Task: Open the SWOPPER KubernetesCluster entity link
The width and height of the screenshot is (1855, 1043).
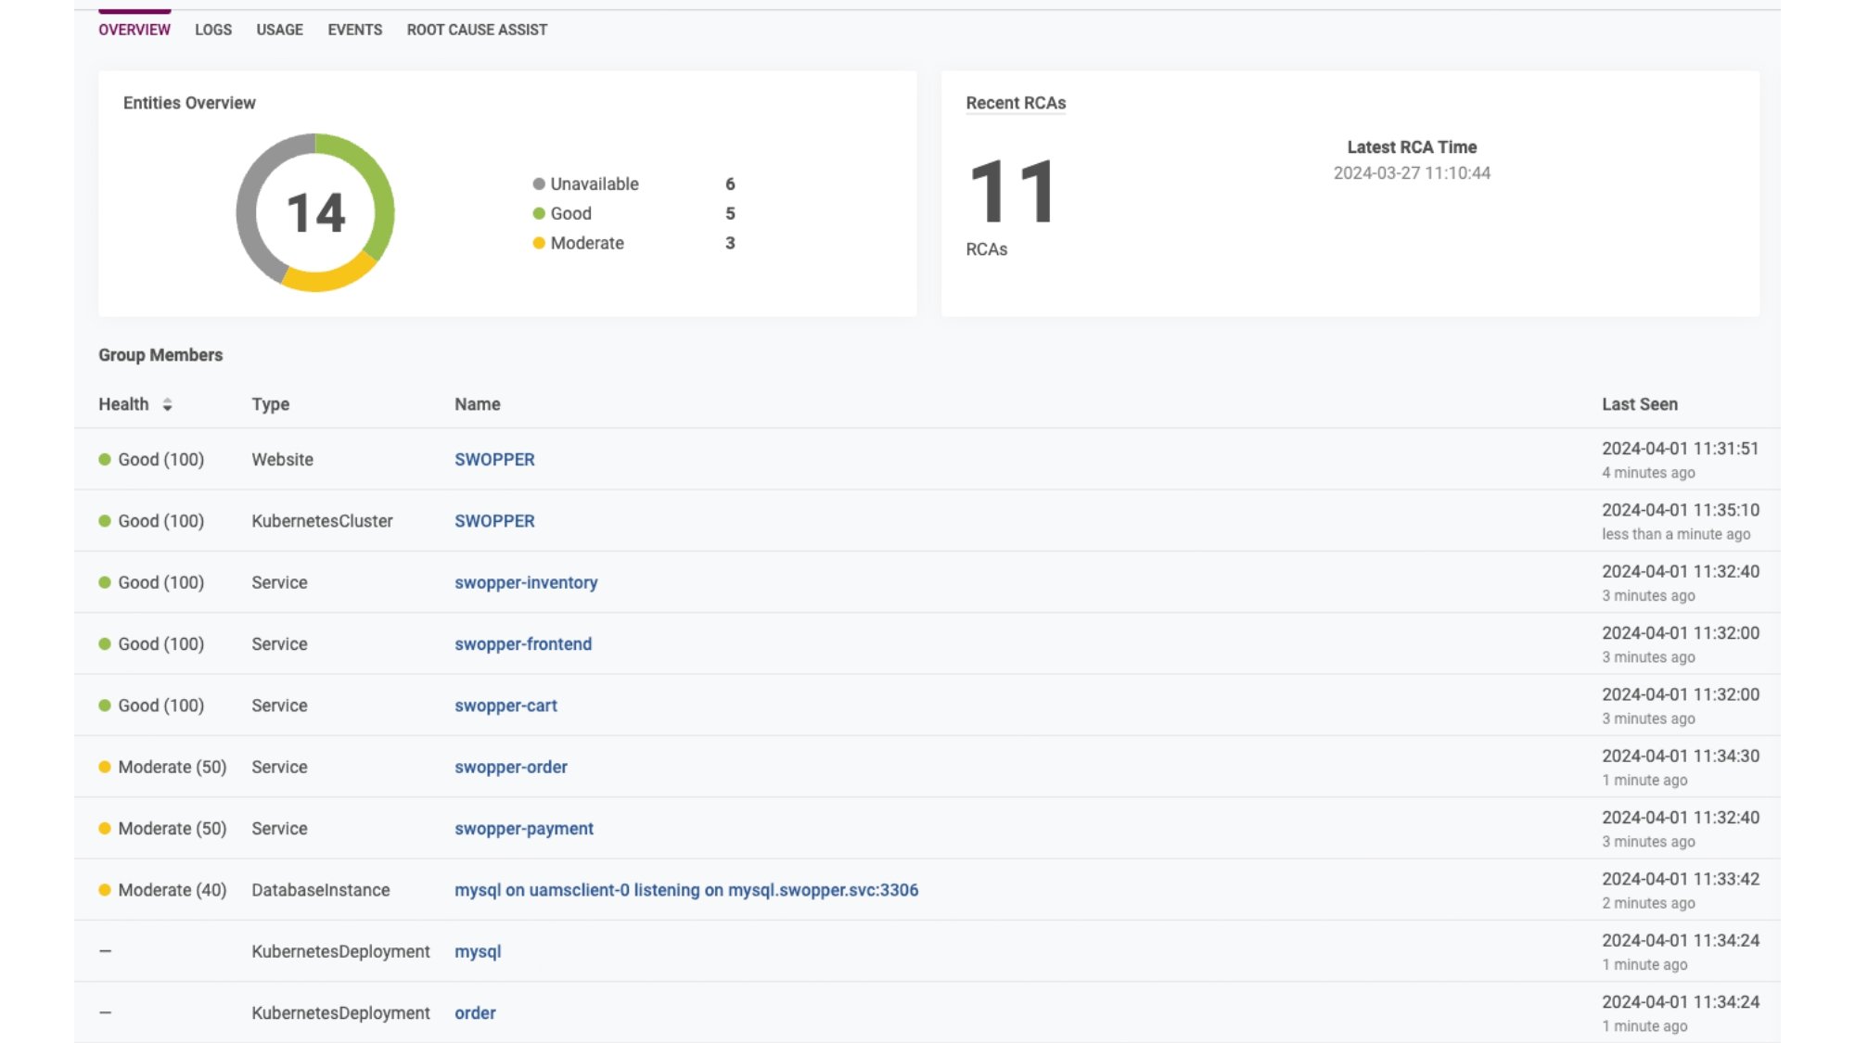Action: 494,521
